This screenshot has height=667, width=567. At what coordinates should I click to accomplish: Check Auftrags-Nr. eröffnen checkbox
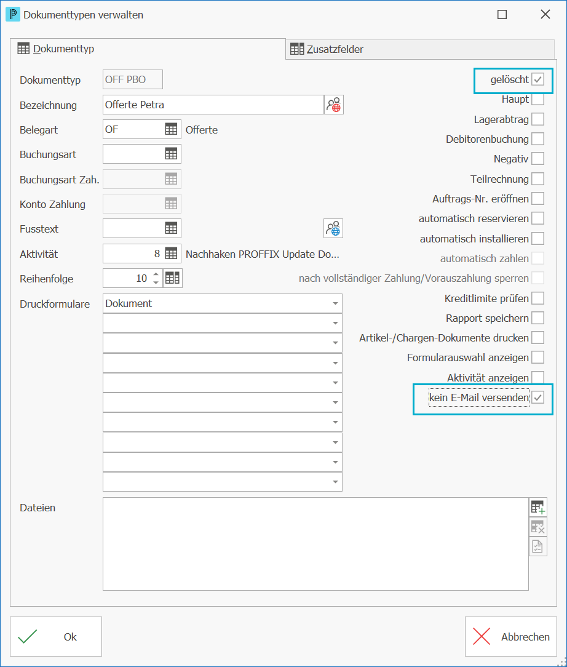pyautogui.click(x=537, y=199)
